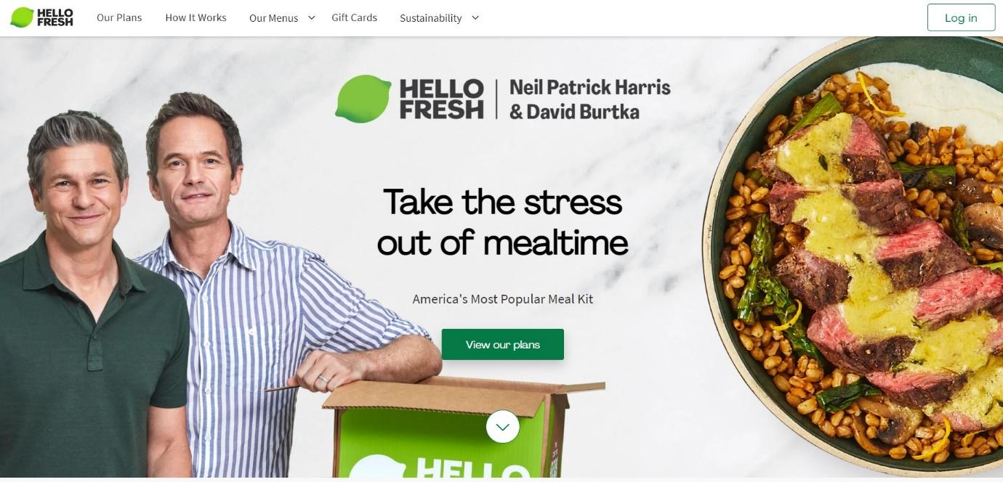Viewport: 1003px width, 482px height.
Task: Click the scroll-down chevron circle icon
Action: (503, 427)
